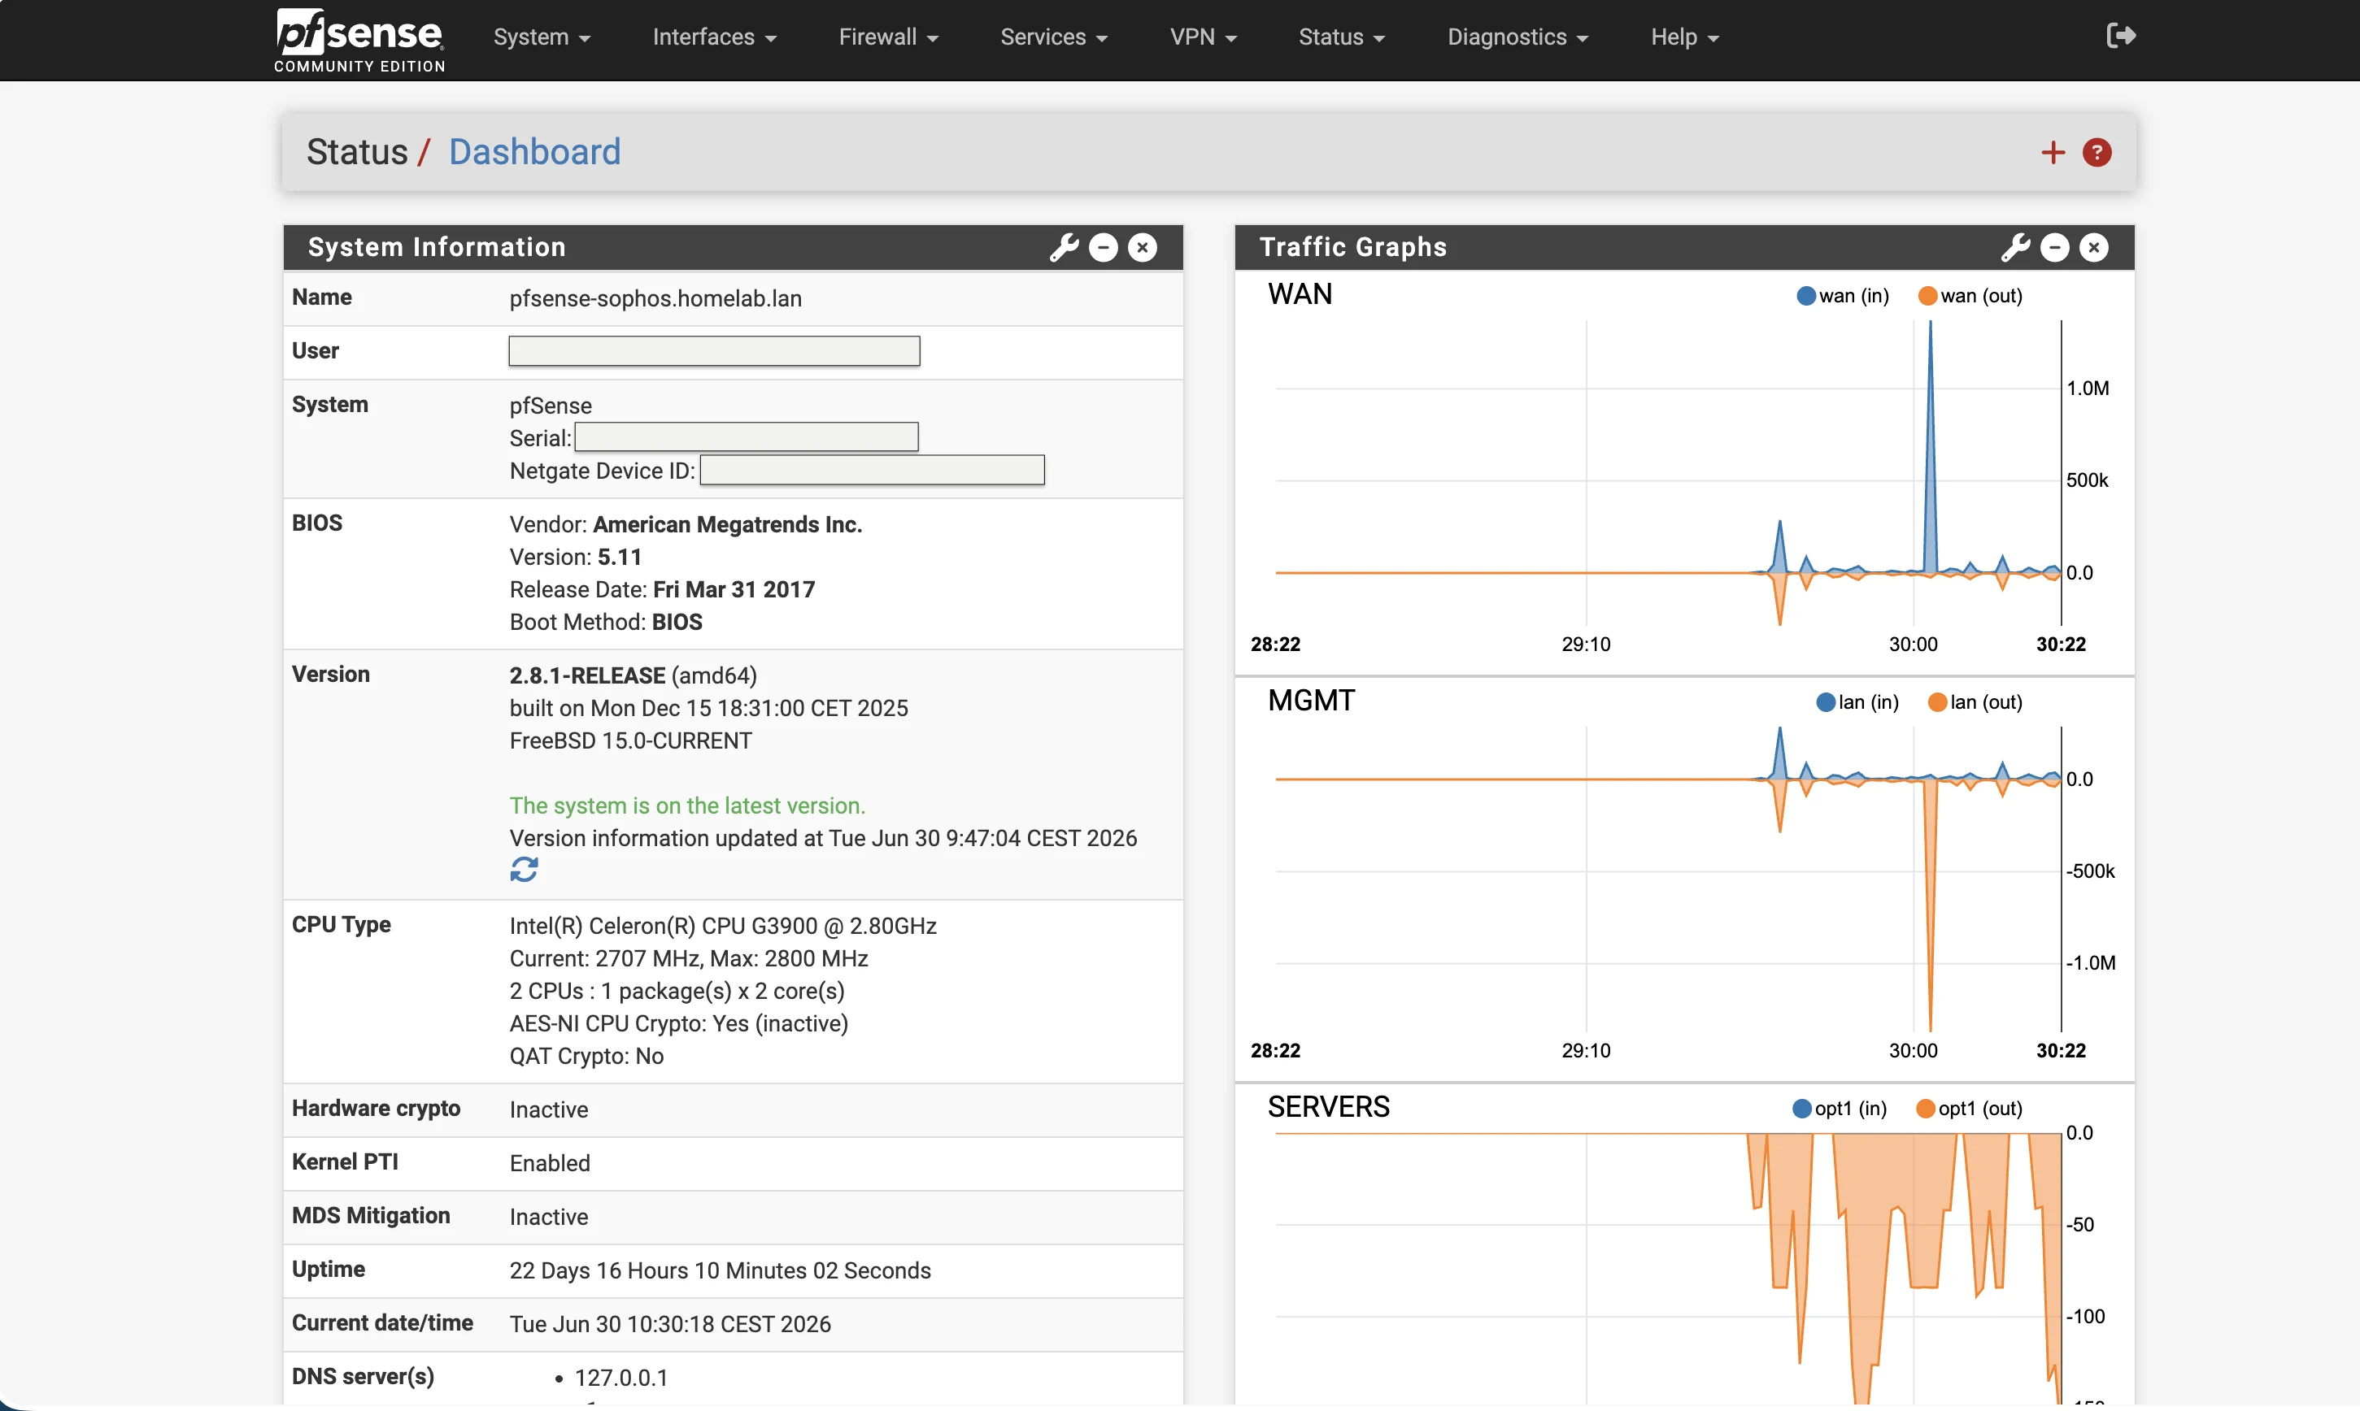Toggle the lan (out) legend series
Viewport: 2360px width, 1411px height.
pyautogui.click(x=1975, y=701)
